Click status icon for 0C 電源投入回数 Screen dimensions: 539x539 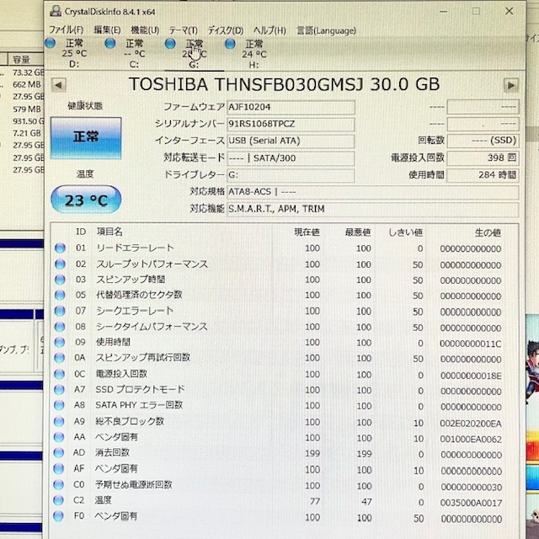60,374
